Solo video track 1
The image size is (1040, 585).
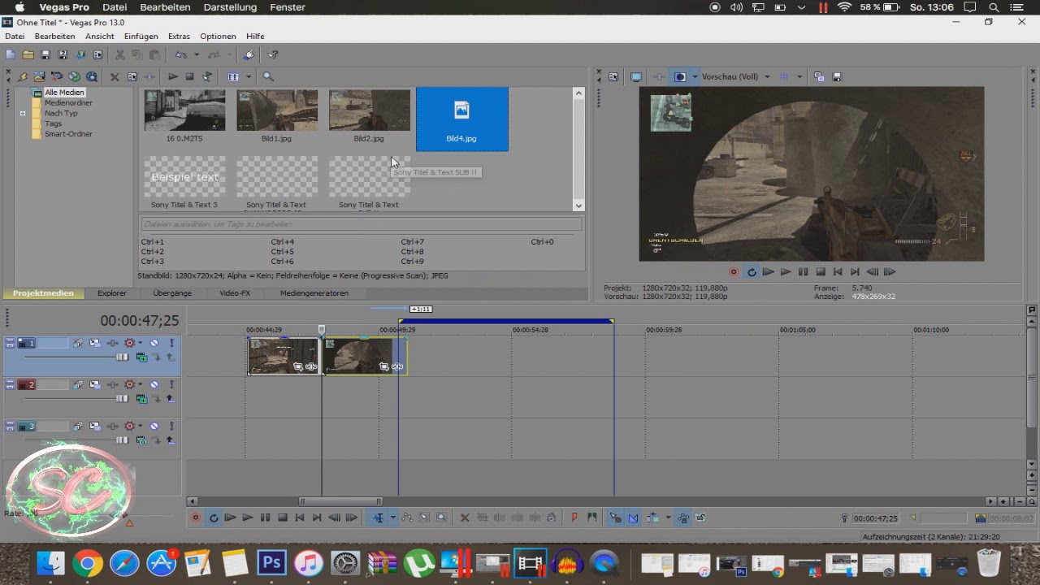171,343
